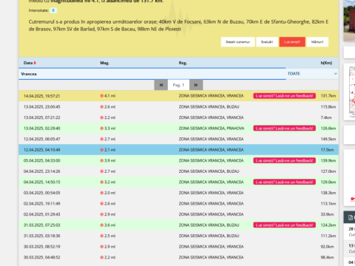Click the red magnitude dot next to 4.1 ml
Screen dimensions: 355x266
pos(101,96)
